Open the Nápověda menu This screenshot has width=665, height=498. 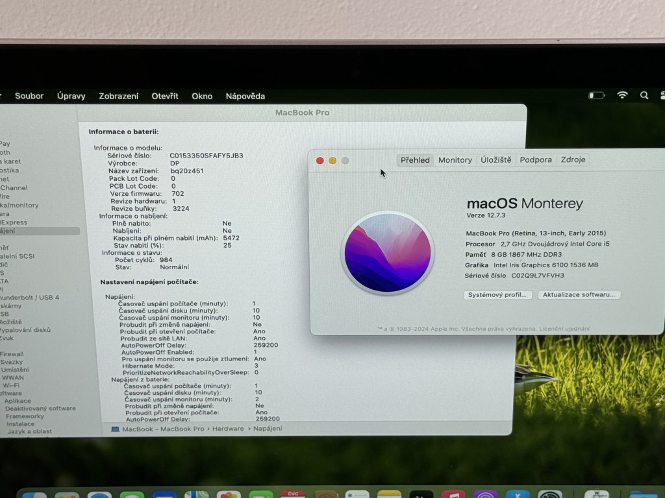click(x=245, y=96)
